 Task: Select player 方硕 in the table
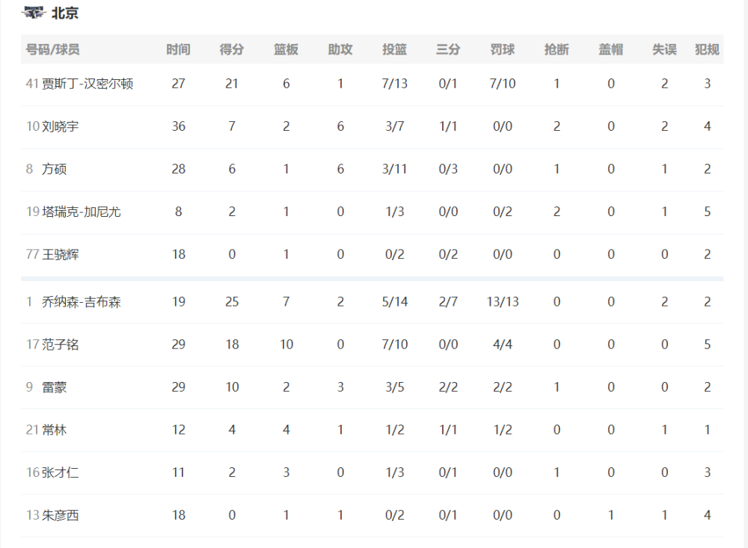55,169
